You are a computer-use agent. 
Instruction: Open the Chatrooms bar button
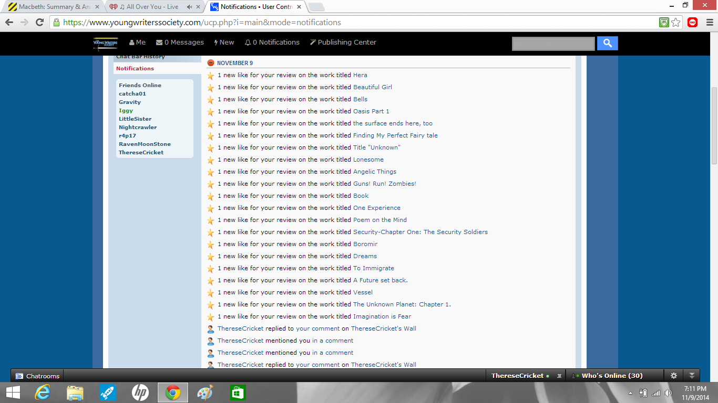(x=37, y=376)
